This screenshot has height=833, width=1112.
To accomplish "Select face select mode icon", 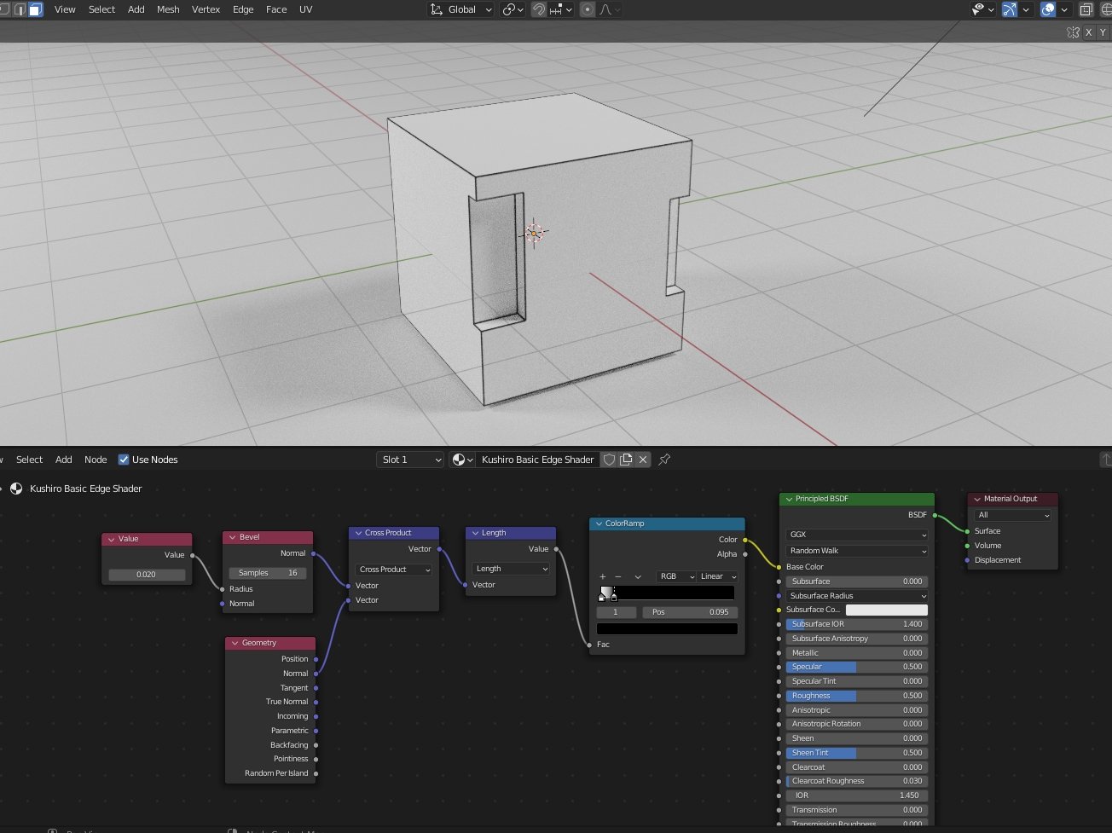I will (35, 9).
